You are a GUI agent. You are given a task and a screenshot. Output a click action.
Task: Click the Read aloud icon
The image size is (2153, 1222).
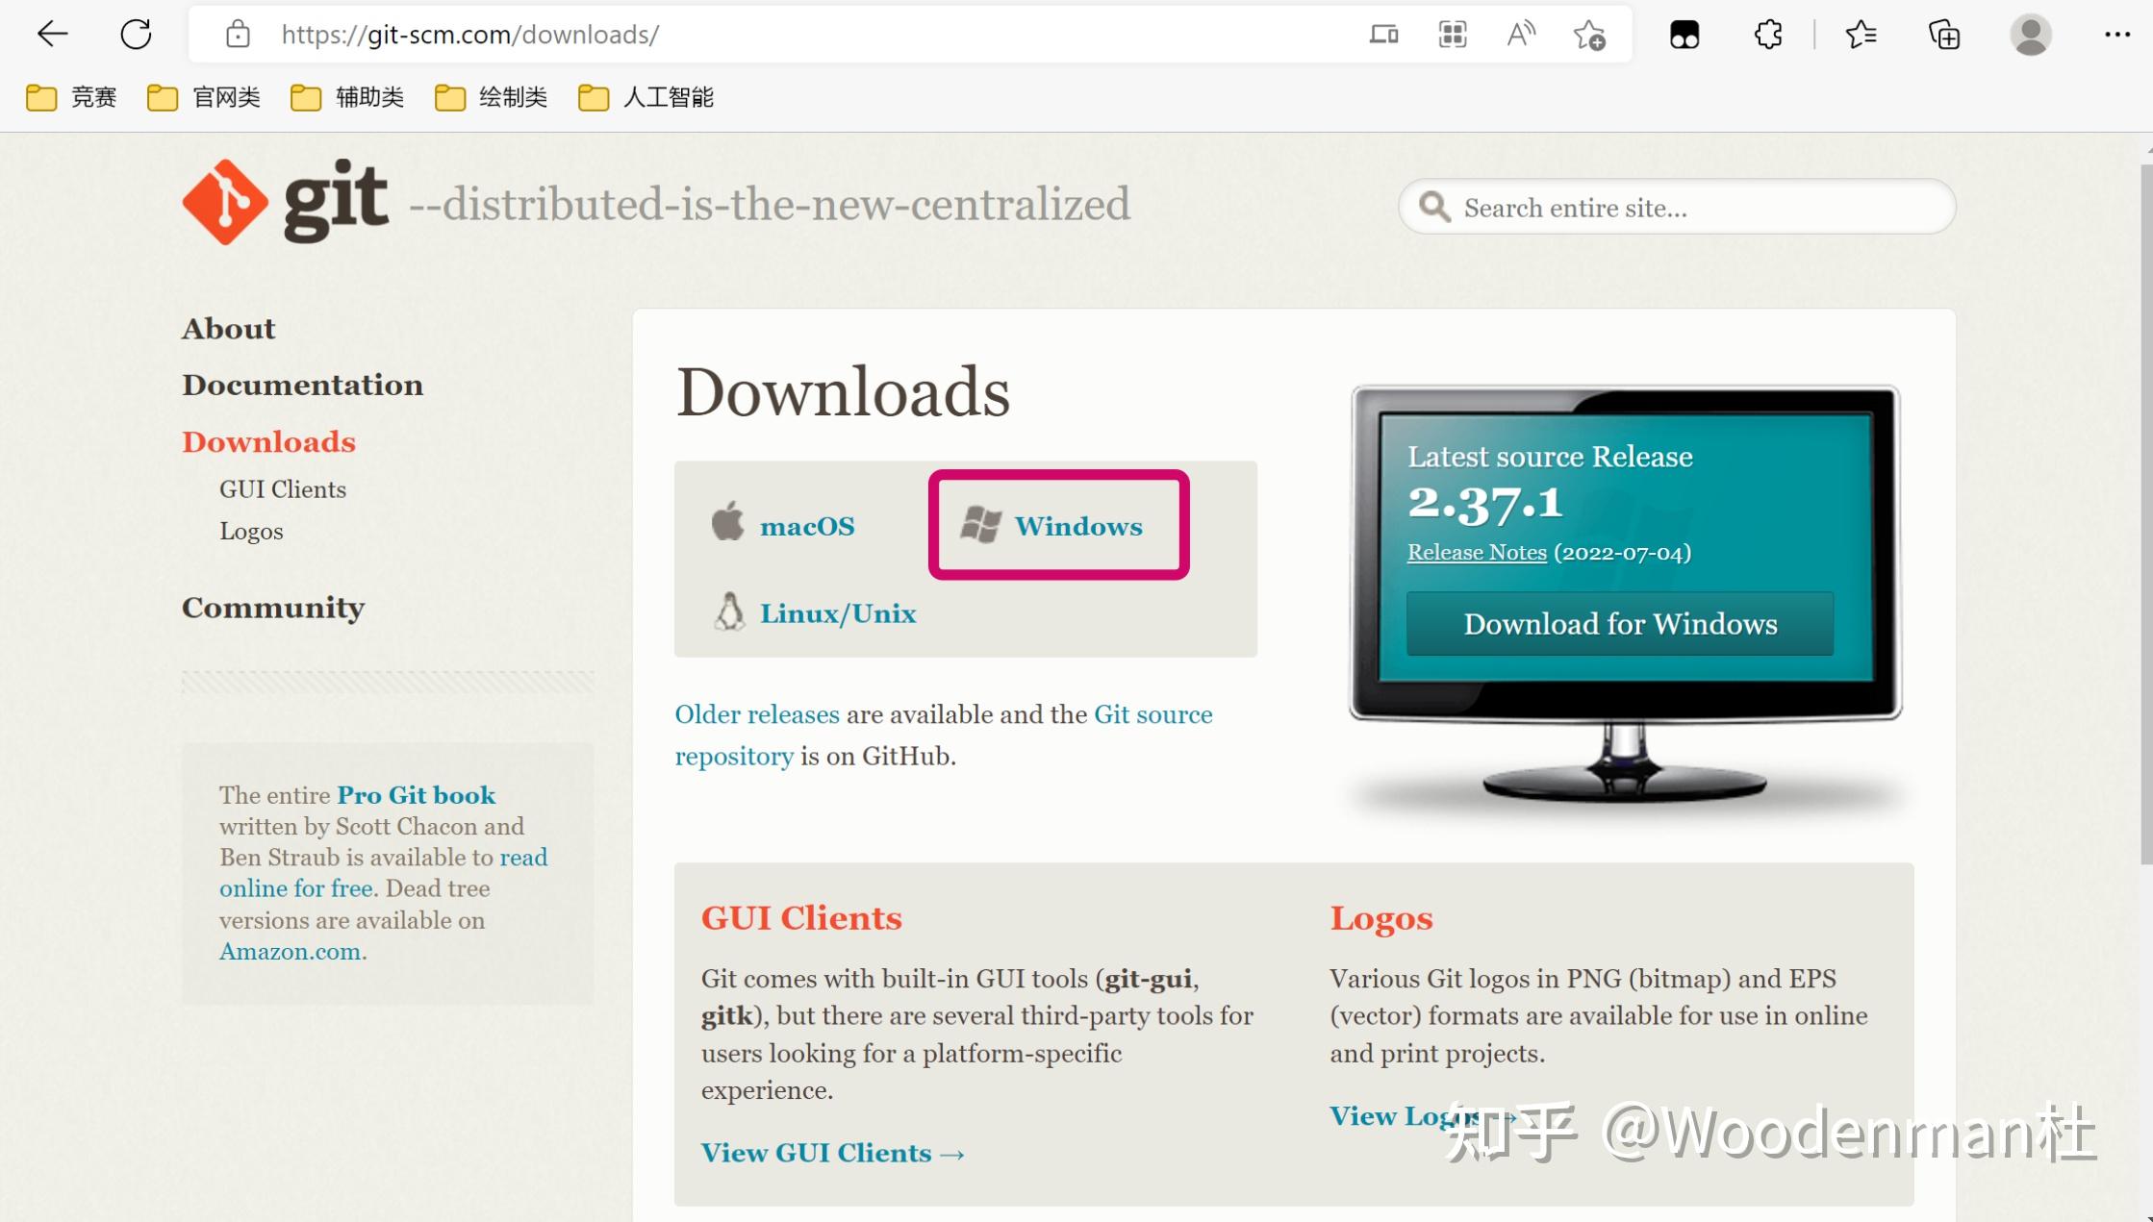click(1521, 36)
